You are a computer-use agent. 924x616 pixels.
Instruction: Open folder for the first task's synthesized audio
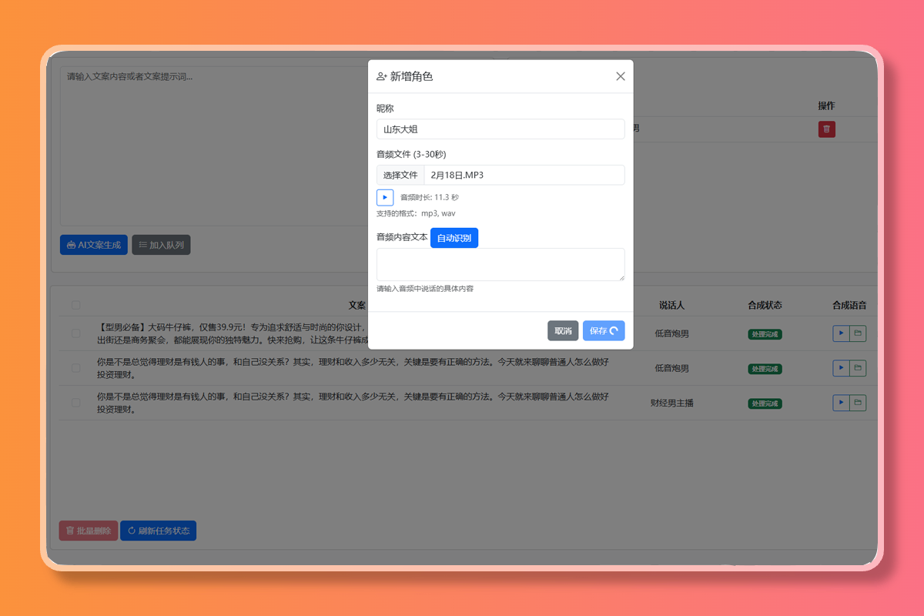pyautogui.click(x=858, y=333)
